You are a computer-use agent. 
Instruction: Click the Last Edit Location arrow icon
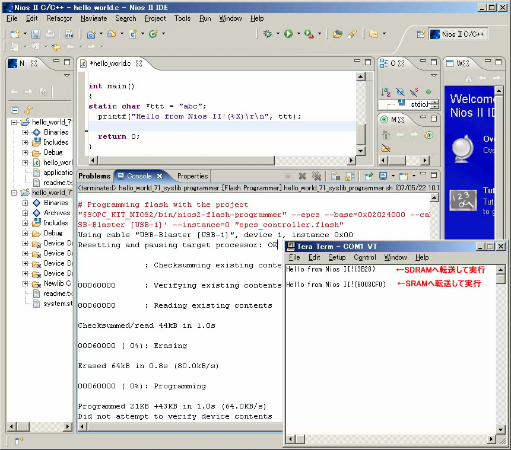pyautogui.click(x=56, y=47)
